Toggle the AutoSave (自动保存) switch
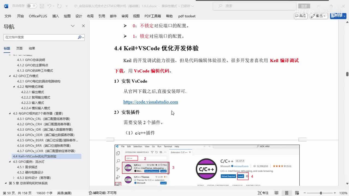Viewport: 349px width, 196px height. coord(32,6)
